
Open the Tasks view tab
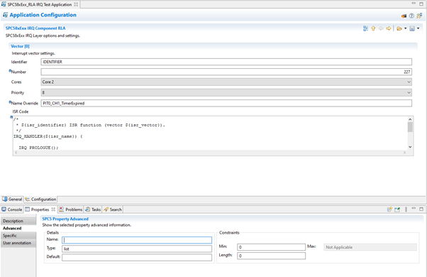pyautogui.click(x=93, y=210)
